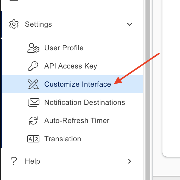Collapse the Settings section chevron
This screenshot has height=180, width=180.
(130, 24)
